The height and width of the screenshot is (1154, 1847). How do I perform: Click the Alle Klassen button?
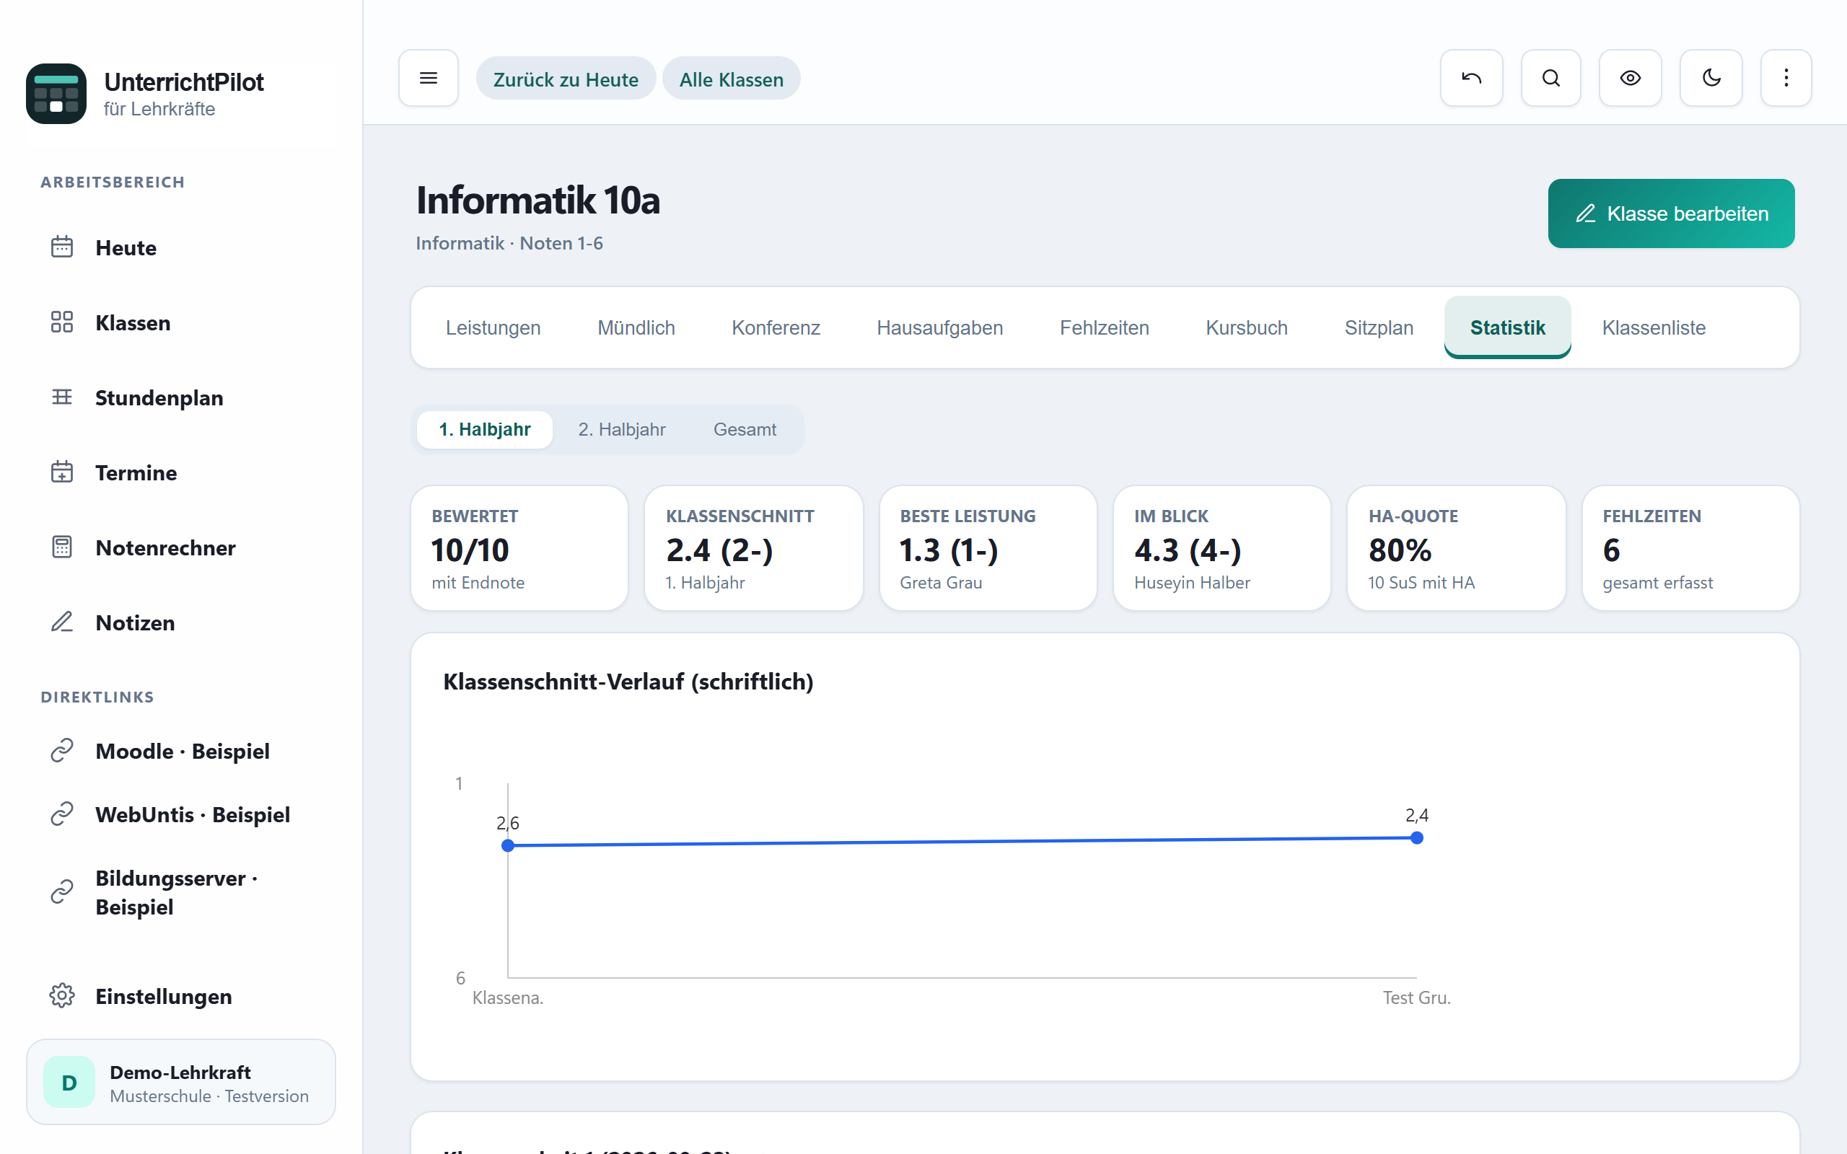731,79
